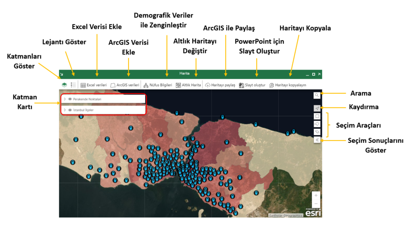
Task: Show the legend (list icon)
Action: point(73,85)
